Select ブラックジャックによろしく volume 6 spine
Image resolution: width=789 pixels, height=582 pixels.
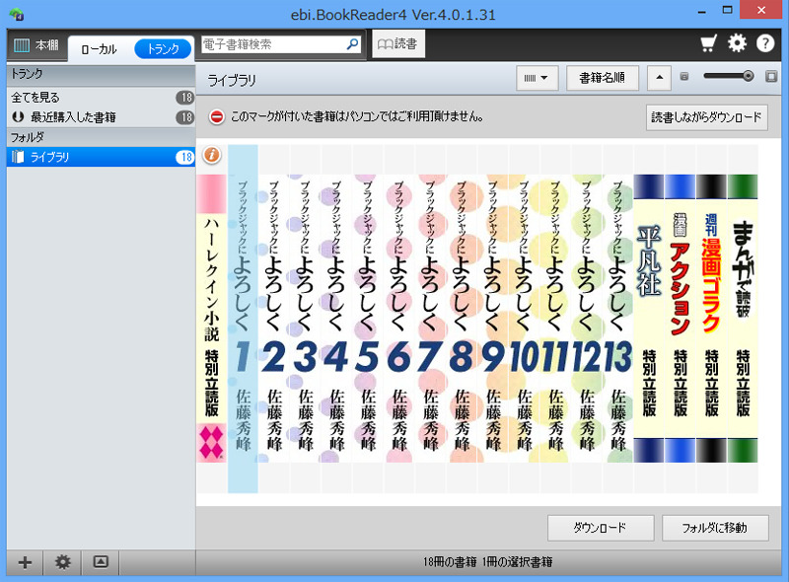pos(399,319)
